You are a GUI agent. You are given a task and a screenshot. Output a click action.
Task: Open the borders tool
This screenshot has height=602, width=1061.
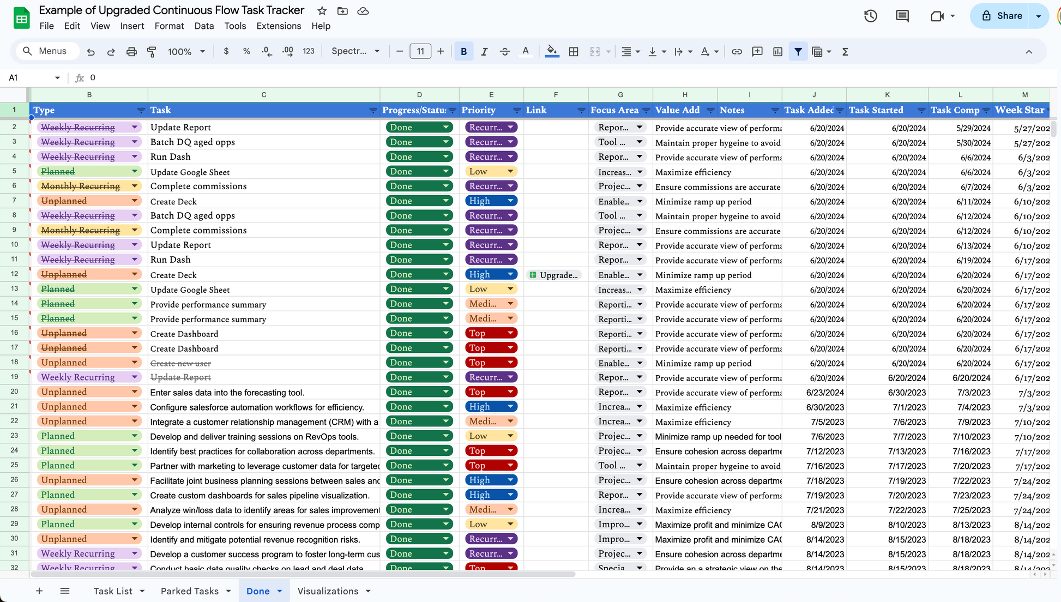pyautogui.click(x=574, y=52)
